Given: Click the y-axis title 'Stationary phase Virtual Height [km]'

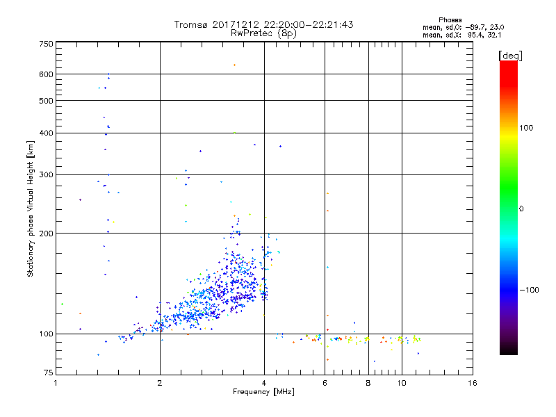Looking at the screenshot, I should 30,208.
